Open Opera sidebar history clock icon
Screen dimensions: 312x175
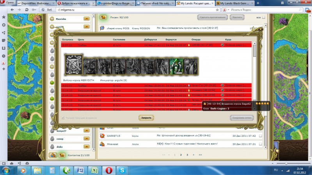point(4,56)
